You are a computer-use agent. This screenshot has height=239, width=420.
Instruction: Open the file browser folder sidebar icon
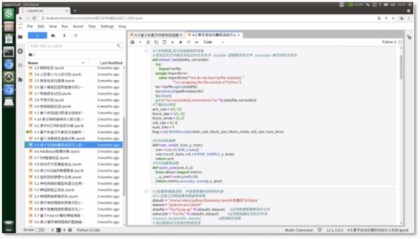click(20, 37)
